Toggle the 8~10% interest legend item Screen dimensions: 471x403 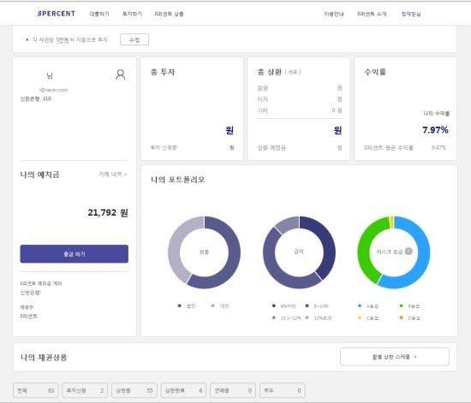tap(317, 306)
